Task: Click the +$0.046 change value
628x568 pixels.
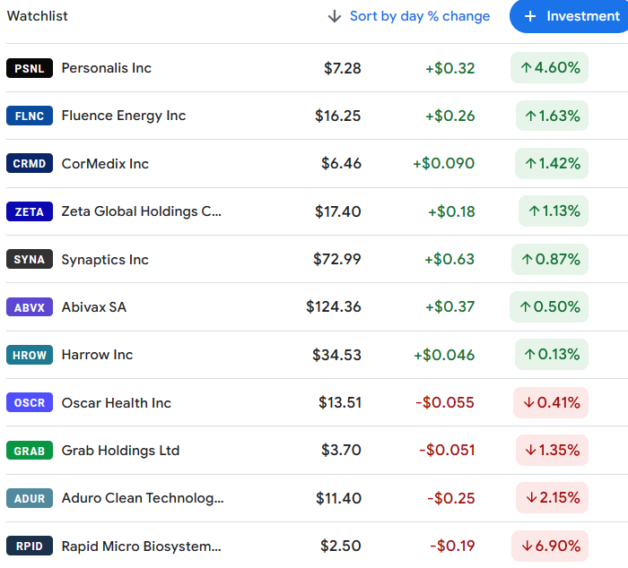Action: (x=444, y=355)
